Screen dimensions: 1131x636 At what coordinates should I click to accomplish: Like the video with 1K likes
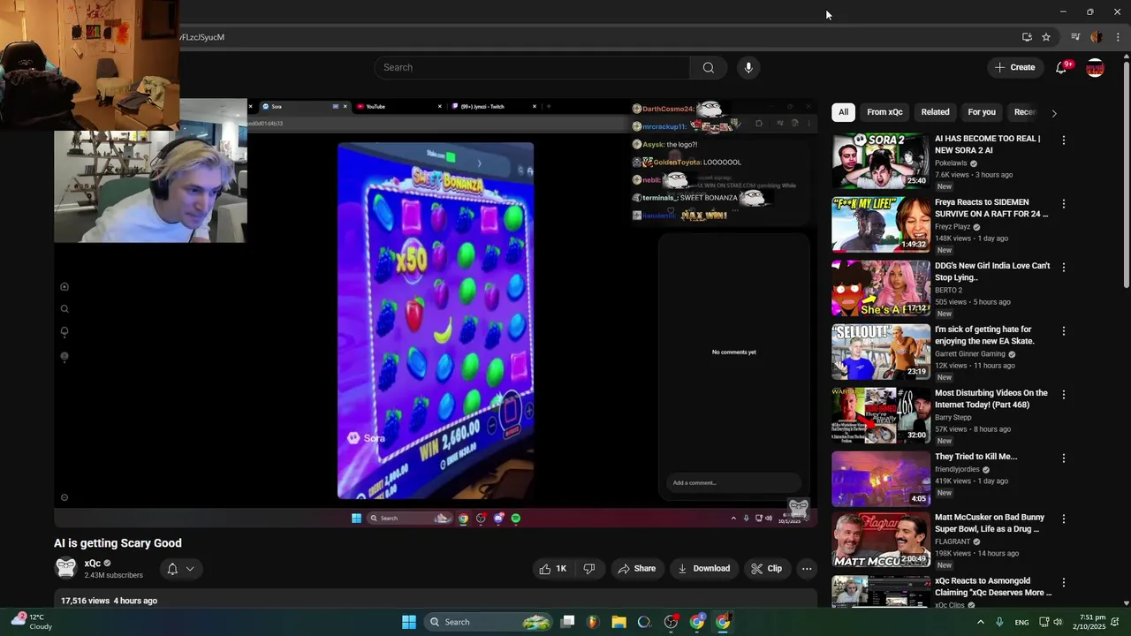point(553,569)
